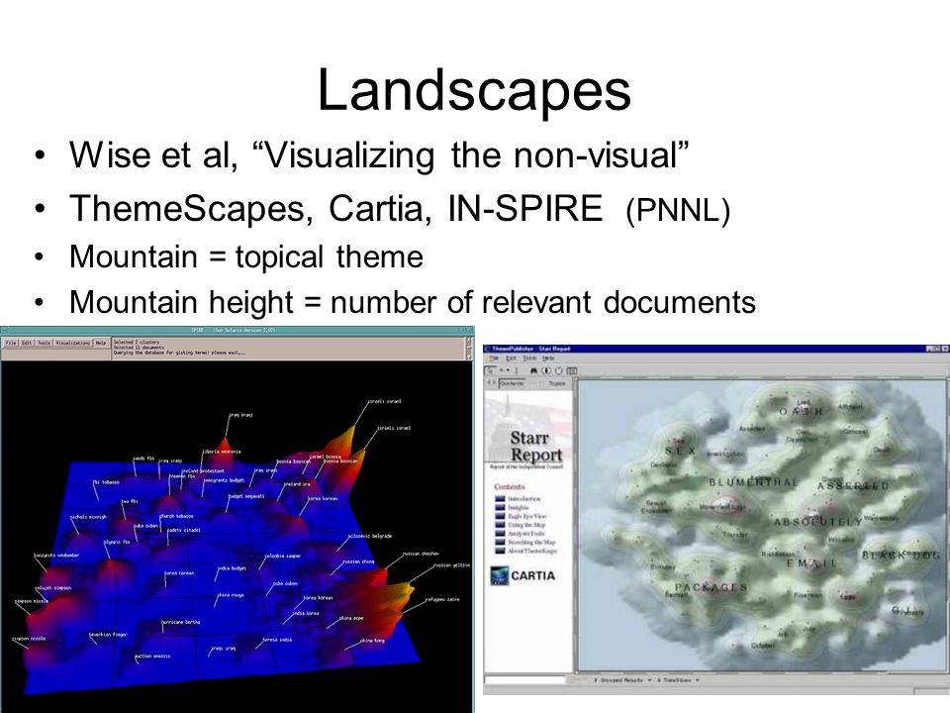Image resolution: width=950 pixels, height=713 pixels.
Task: Click the clock icon in ThemePublisher toolbar
Action: pos(558,370)
